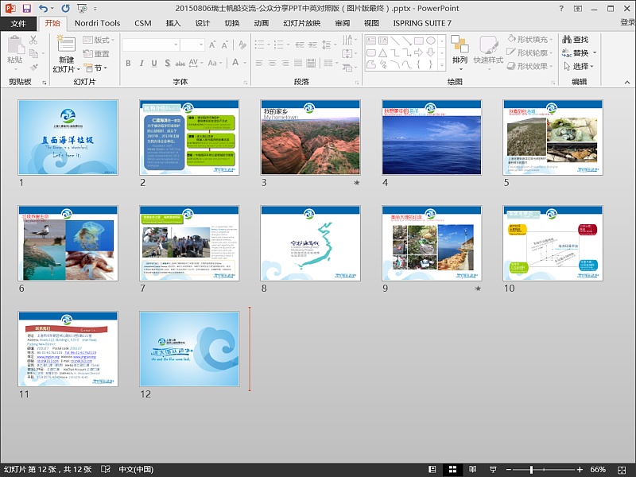Click the Decrease Font Size icon
The image size is (636, 477).
pyautogui.click(x=224, y=45)
